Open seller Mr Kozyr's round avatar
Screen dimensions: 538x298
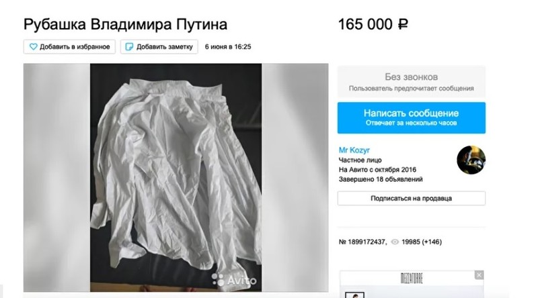point(471,160)
